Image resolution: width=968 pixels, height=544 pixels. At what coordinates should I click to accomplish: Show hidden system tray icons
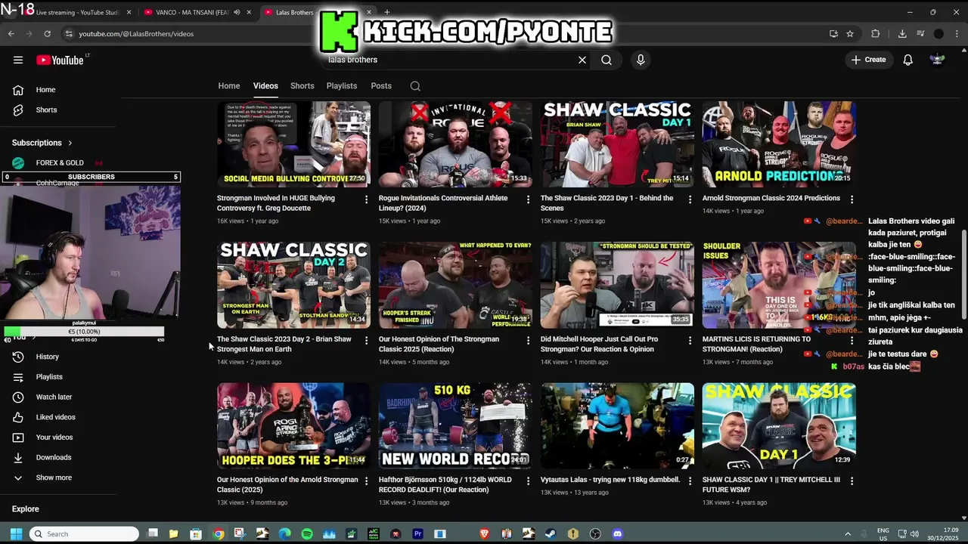(x=847, y=534)
